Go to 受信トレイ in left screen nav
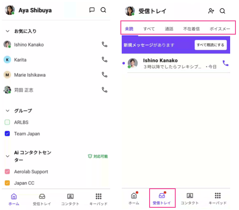Screen dimensions: 239x210 coord(42,199)
